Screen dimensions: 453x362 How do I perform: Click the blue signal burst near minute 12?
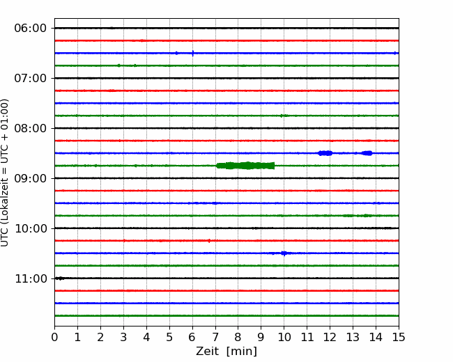[325, 153]
